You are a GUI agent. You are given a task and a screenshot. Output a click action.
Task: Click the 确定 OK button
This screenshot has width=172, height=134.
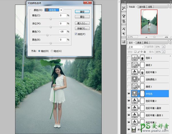82,12
